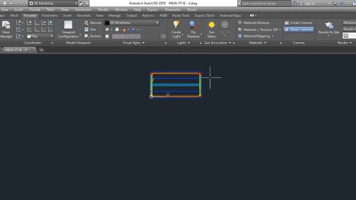356x200 pixels.
Task: Click the Autodesk App Store cart icon
Action: [x=335, y=3]
